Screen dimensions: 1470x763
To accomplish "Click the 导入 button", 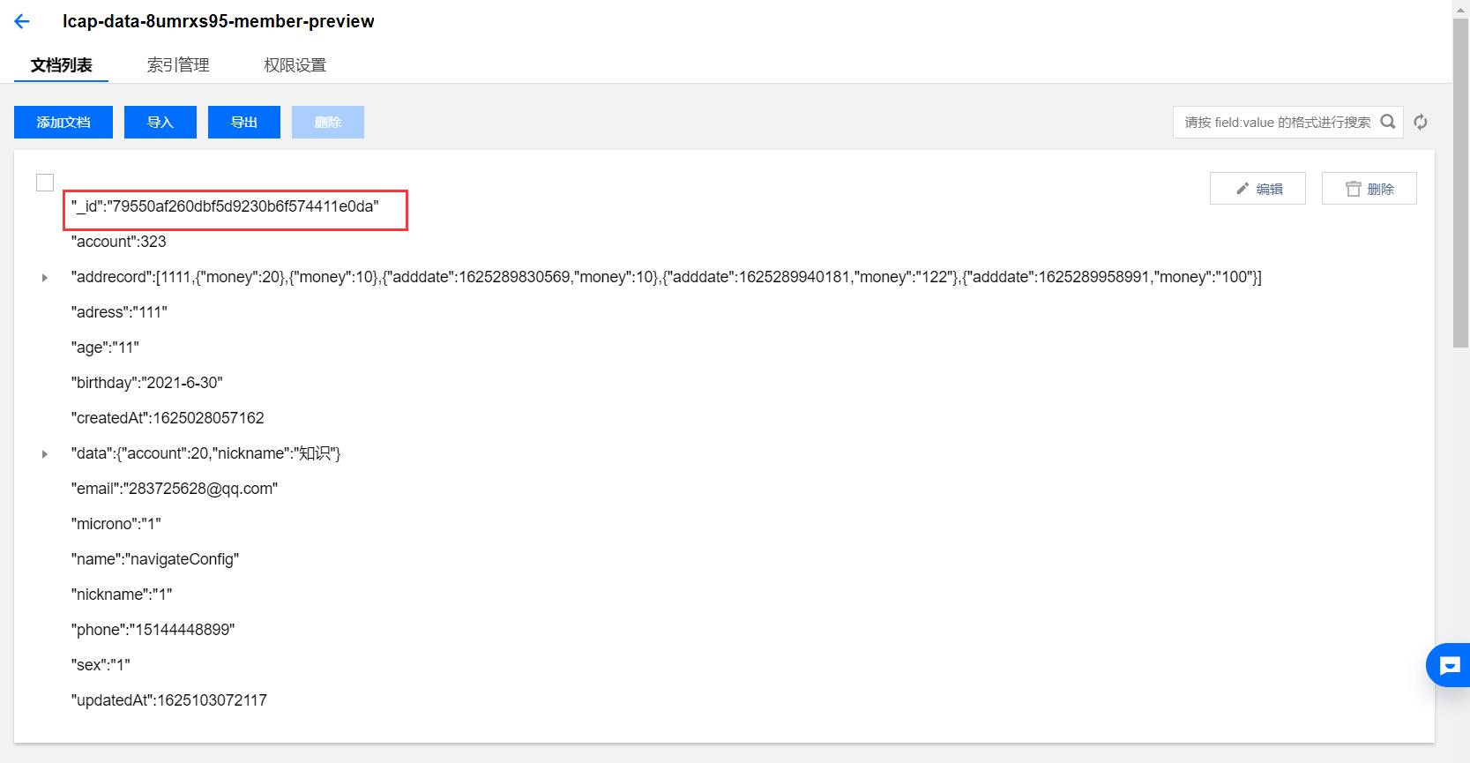I will pyautogui.click(x=160, y=123).
